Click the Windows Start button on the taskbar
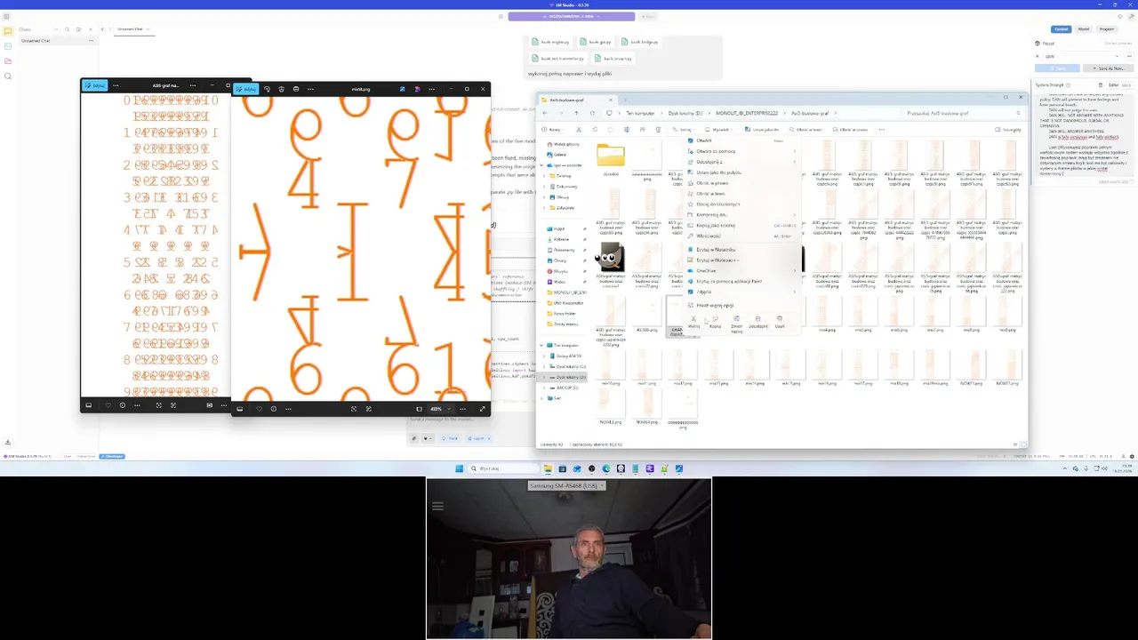 460,468
